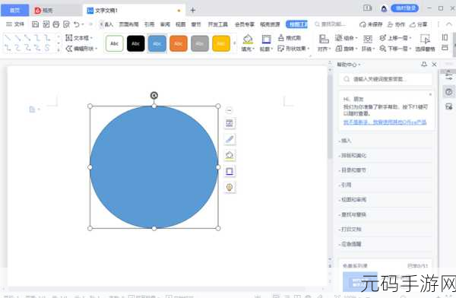Screen dimensions: 456x298
Task: Click the help panel keyword search box
Action: (385, 79)
